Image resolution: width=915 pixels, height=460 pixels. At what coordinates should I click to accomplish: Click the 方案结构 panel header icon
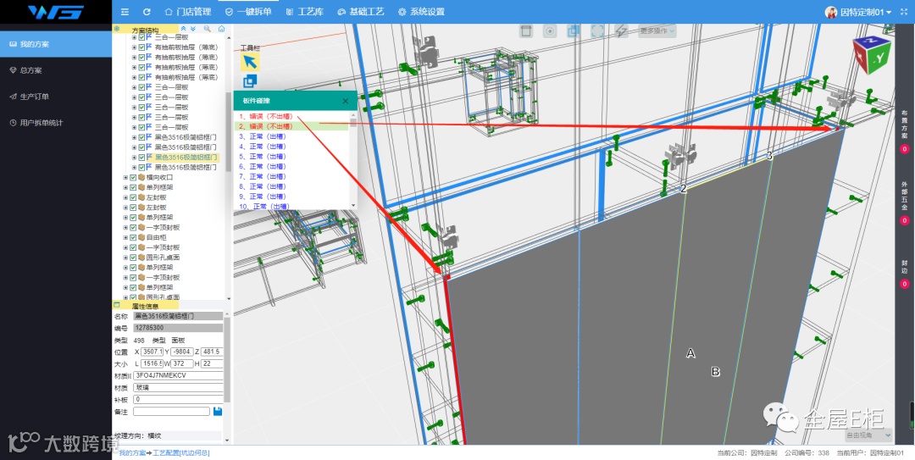[117, 29]
